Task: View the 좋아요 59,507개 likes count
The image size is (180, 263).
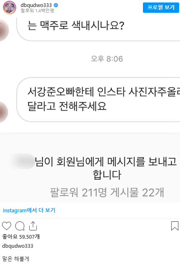Action: point(21,237)
